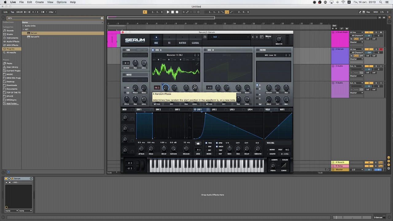Open 2 Serum All Ins input dropdown

[x=357, y=49]
